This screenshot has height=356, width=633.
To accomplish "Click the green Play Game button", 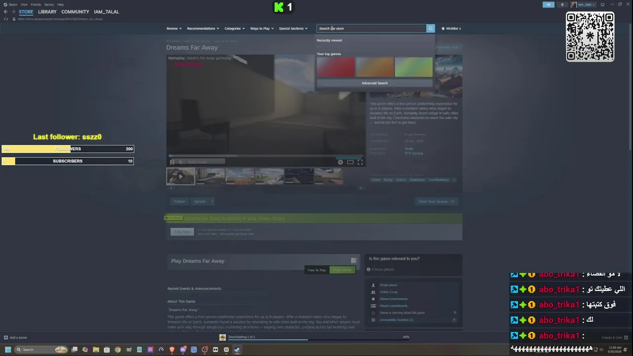I will coord(342,270).
